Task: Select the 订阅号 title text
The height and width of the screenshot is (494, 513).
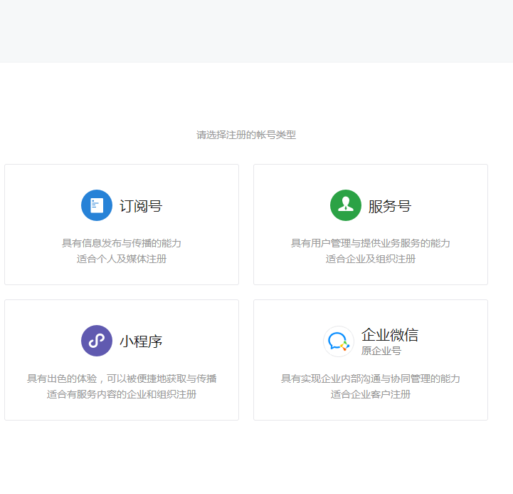Action: [x=141, y=206]
